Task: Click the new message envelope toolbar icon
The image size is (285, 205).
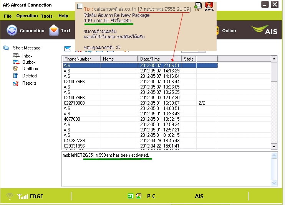Action: pyautogui.click(x=68, y=49)
